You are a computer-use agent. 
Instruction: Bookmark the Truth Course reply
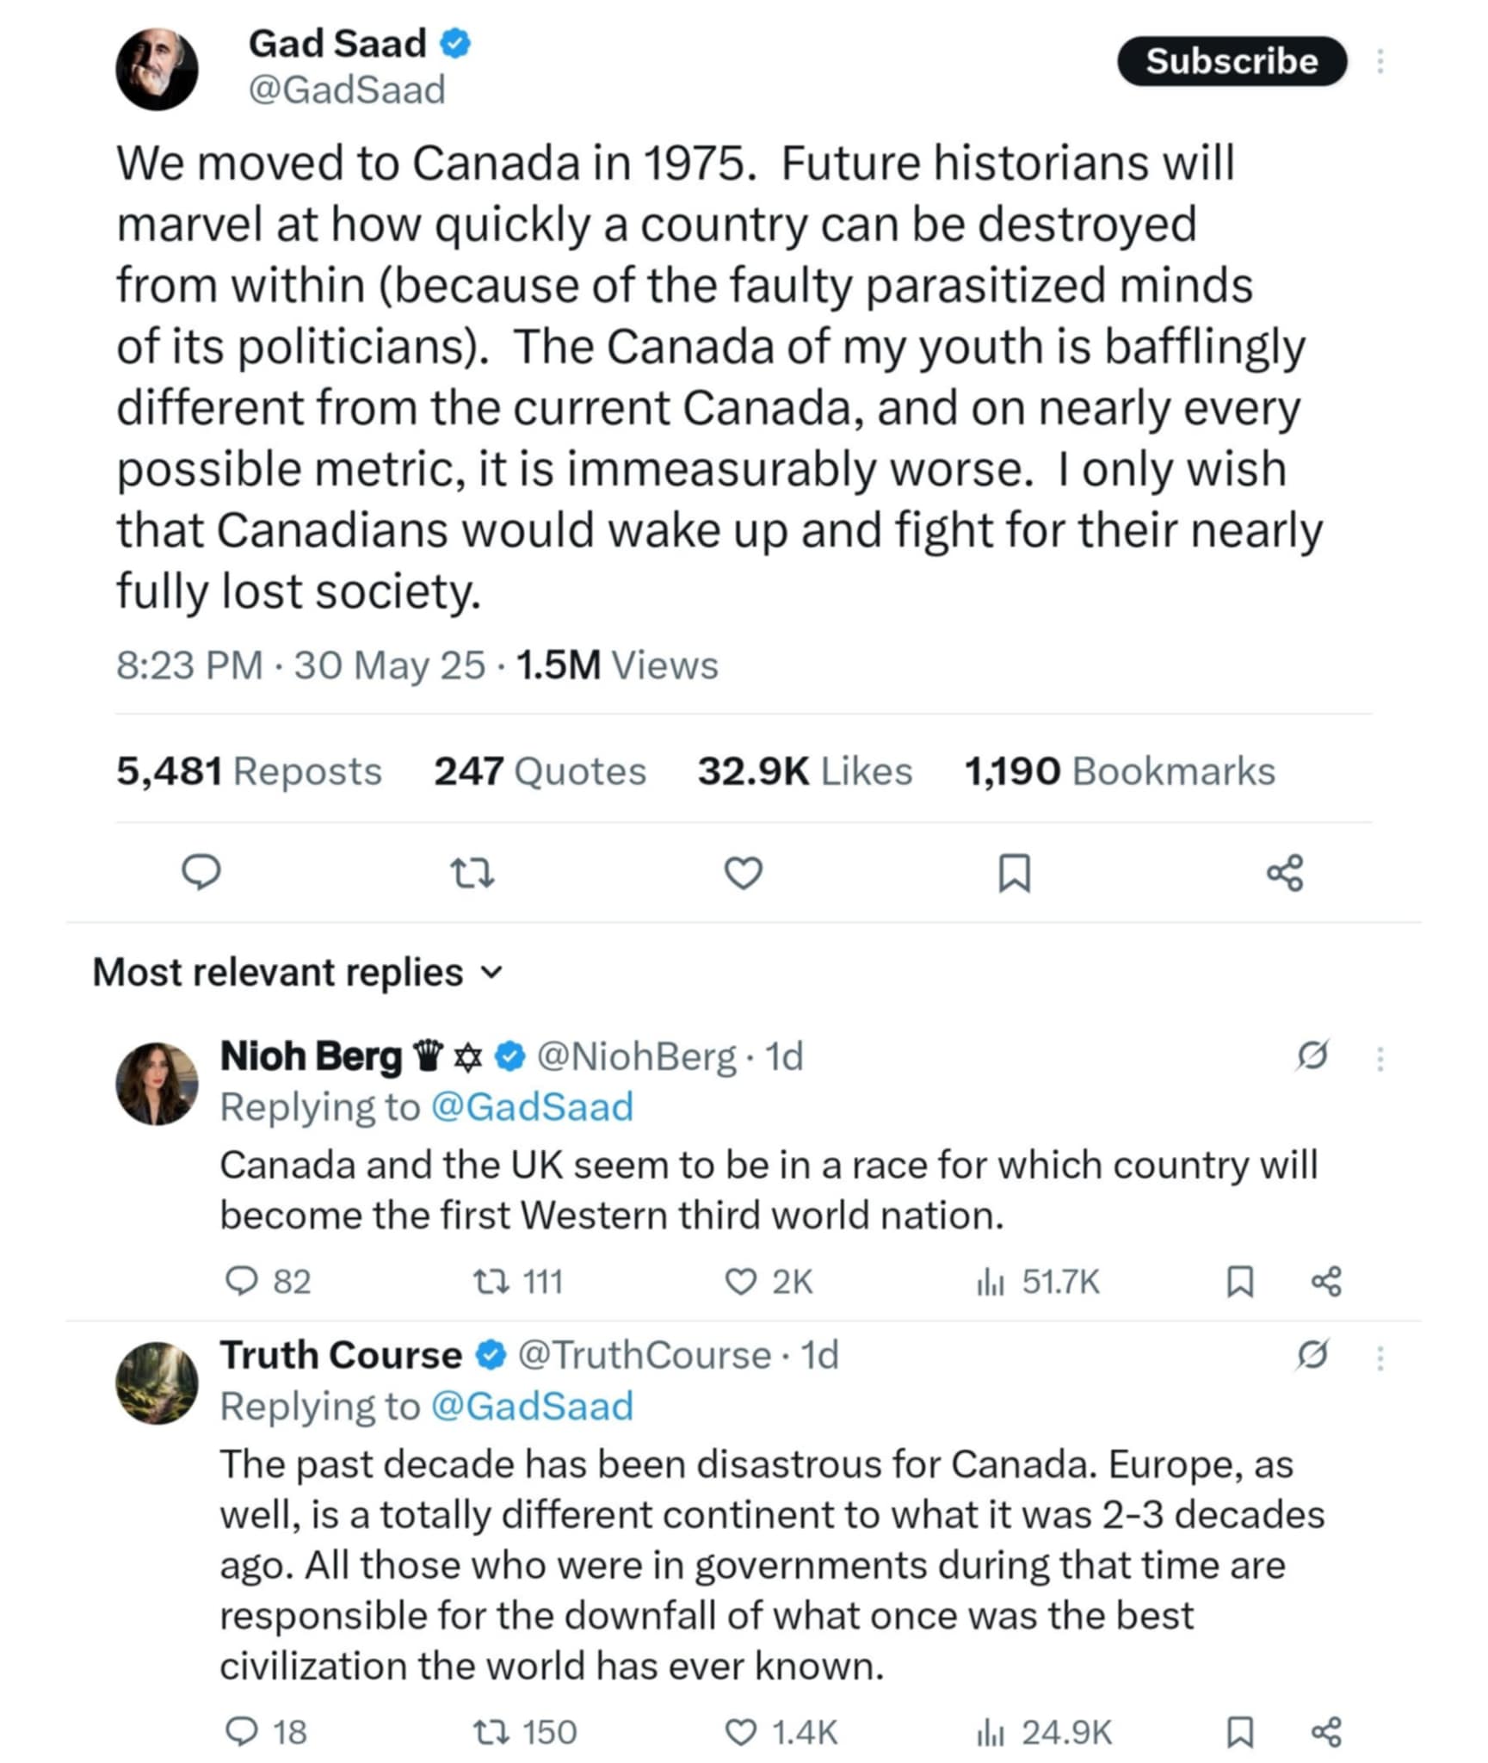(1238, 1733)
